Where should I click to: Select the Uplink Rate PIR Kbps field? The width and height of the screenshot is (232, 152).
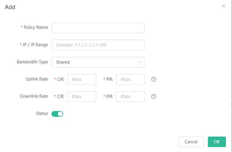click(130, 79)
